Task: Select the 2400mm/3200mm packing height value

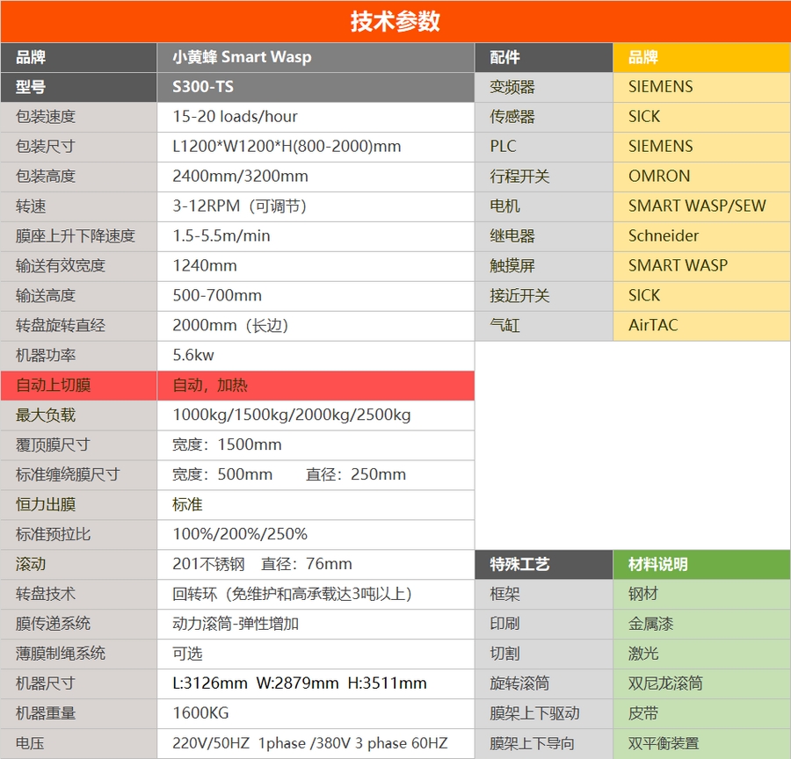Action: click(x=316, y=176)
